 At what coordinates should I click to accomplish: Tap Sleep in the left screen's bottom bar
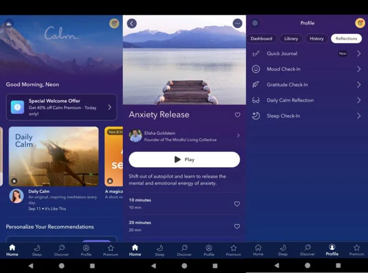click(x=37, y=251)
